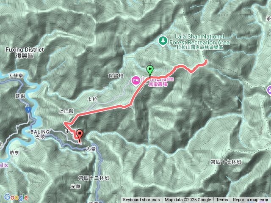Open the Terms link
The image size is (271, 203).
point(222,200)
